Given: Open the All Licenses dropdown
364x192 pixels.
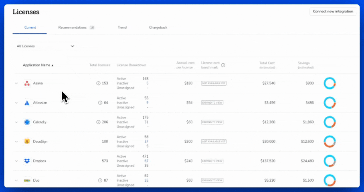Looking at the screenshot, I should click(46, 46).
